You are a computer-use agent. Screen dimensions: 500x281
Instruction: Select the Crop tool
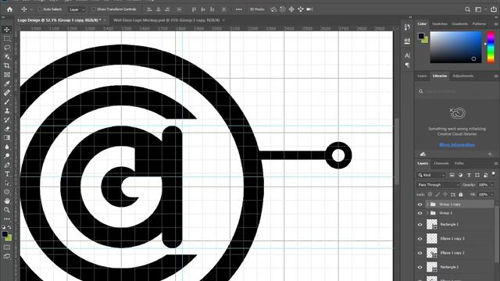click(7, 66)
